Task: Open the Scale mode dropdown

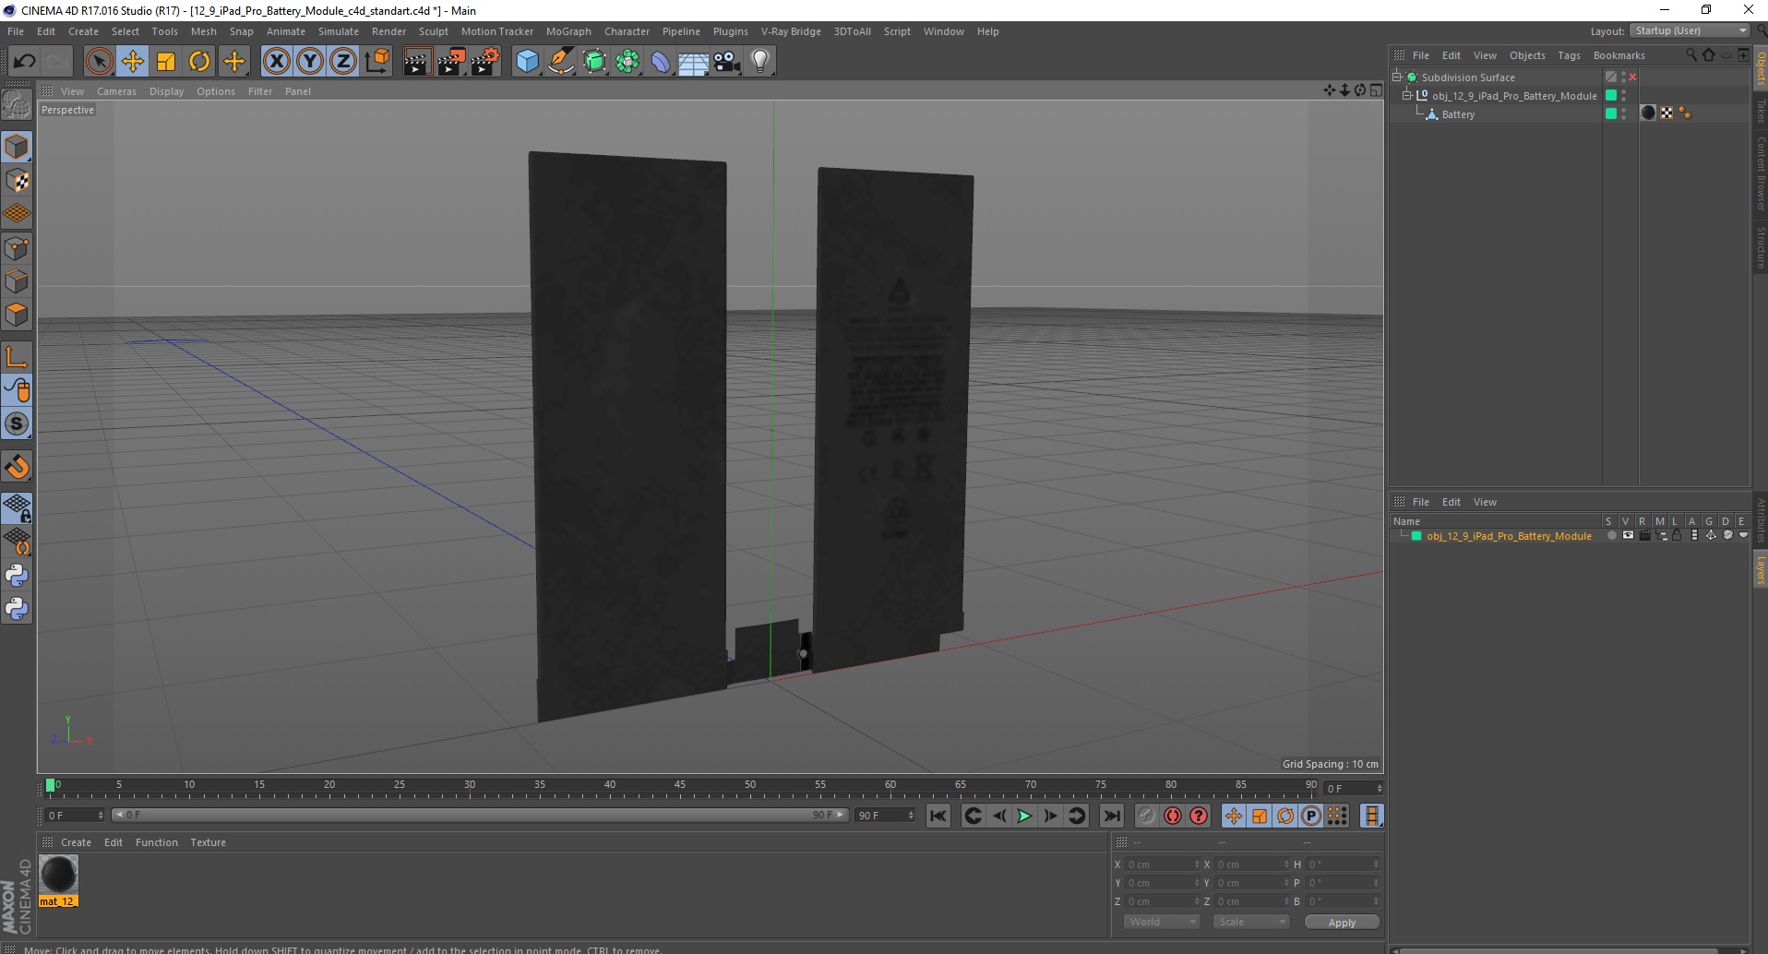Action: click(x=1250, y=922)
